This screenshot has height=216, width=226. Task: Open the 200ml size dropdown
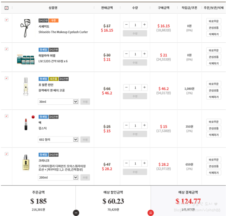click(58, 177)
